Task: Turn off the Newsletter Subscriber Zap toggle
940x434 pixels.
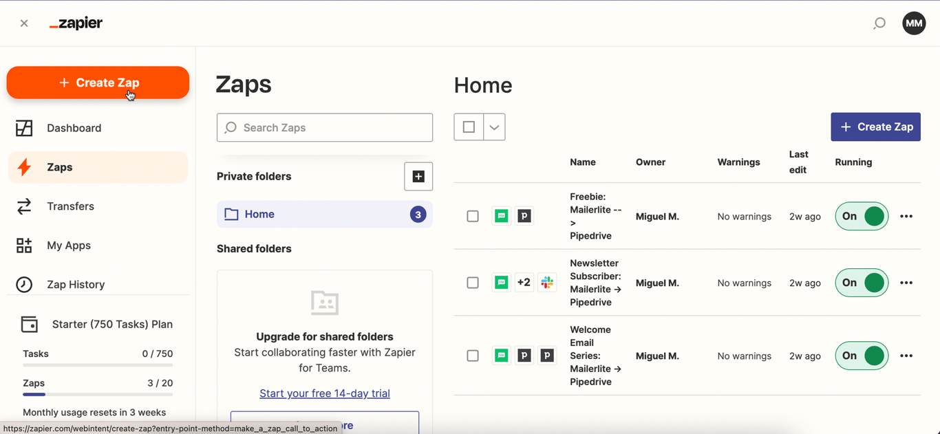Action: coord(862,283)
